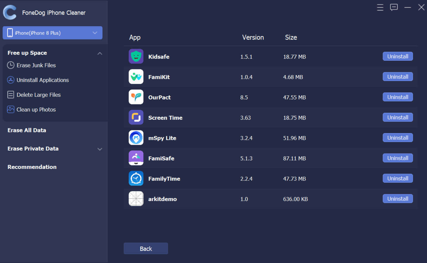Click the FamiKit size 4.68 MB
Screen dimensions: 427x263
293,77
